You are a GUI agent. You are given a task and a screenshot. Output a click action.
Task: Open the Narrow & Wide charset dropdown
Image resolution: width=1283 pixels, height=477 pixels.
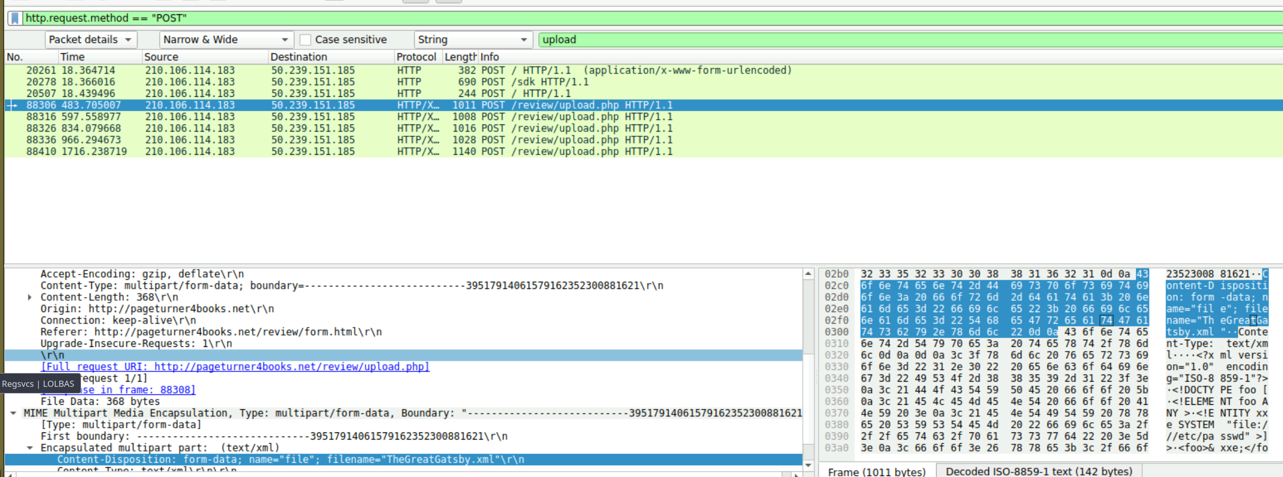(x=226, y=40)
